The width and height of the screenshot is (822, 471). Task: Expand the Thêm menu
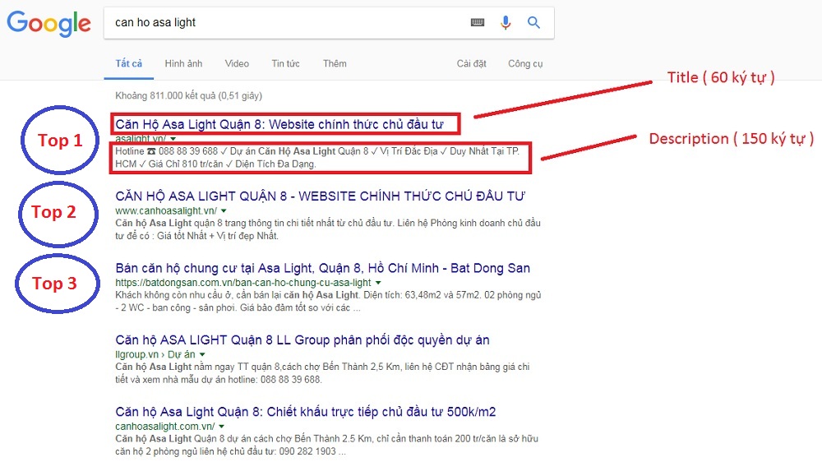(335, 64)
